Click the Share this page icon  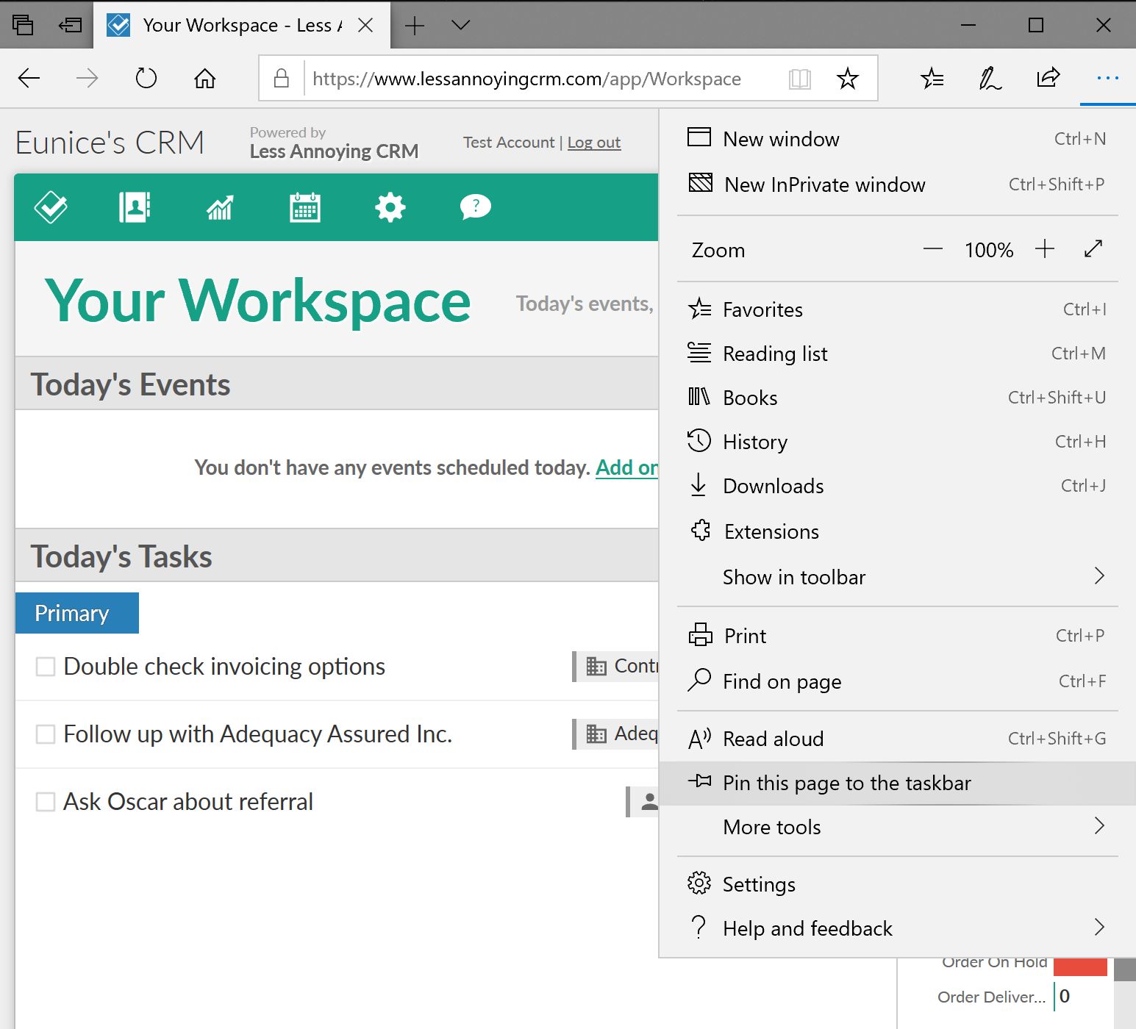1049,78
